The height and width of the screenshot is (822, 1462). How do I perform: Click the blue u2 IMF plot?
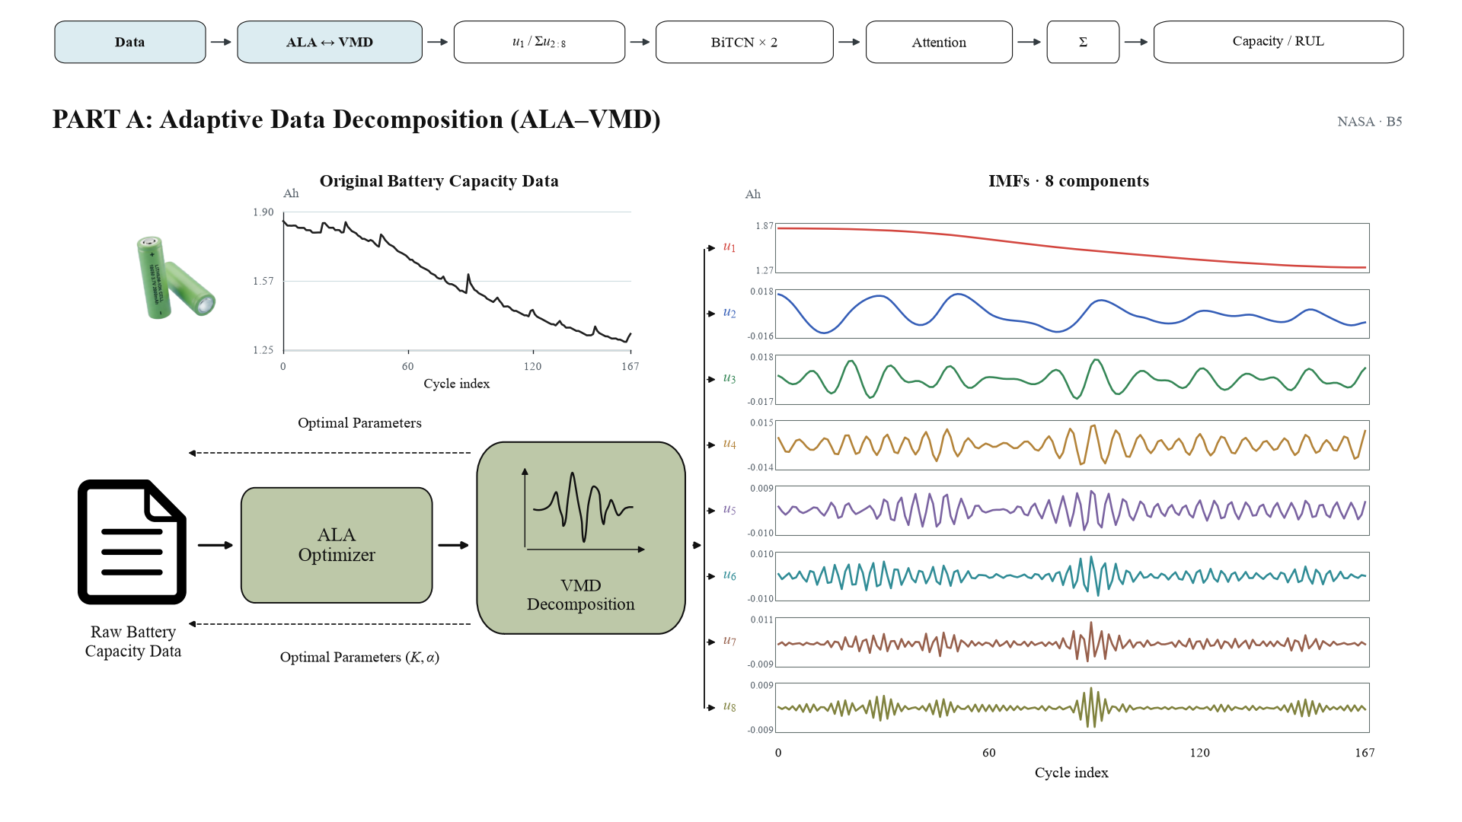coord(1072,314)
